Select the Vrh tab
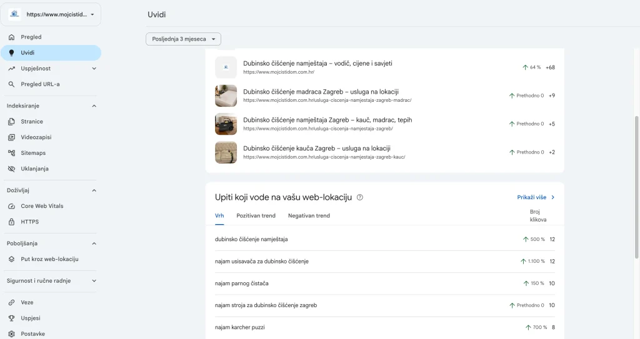Viewport: 640px width, 339px height. pyautogui.click(x=219, y=216)
